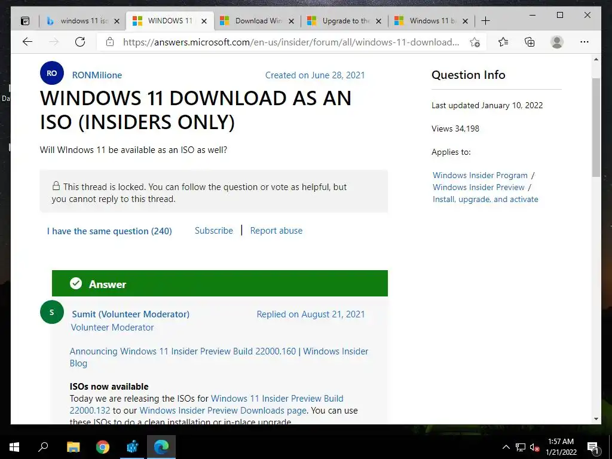
Task: Open RONMilione's profile link
Action: 97,75
